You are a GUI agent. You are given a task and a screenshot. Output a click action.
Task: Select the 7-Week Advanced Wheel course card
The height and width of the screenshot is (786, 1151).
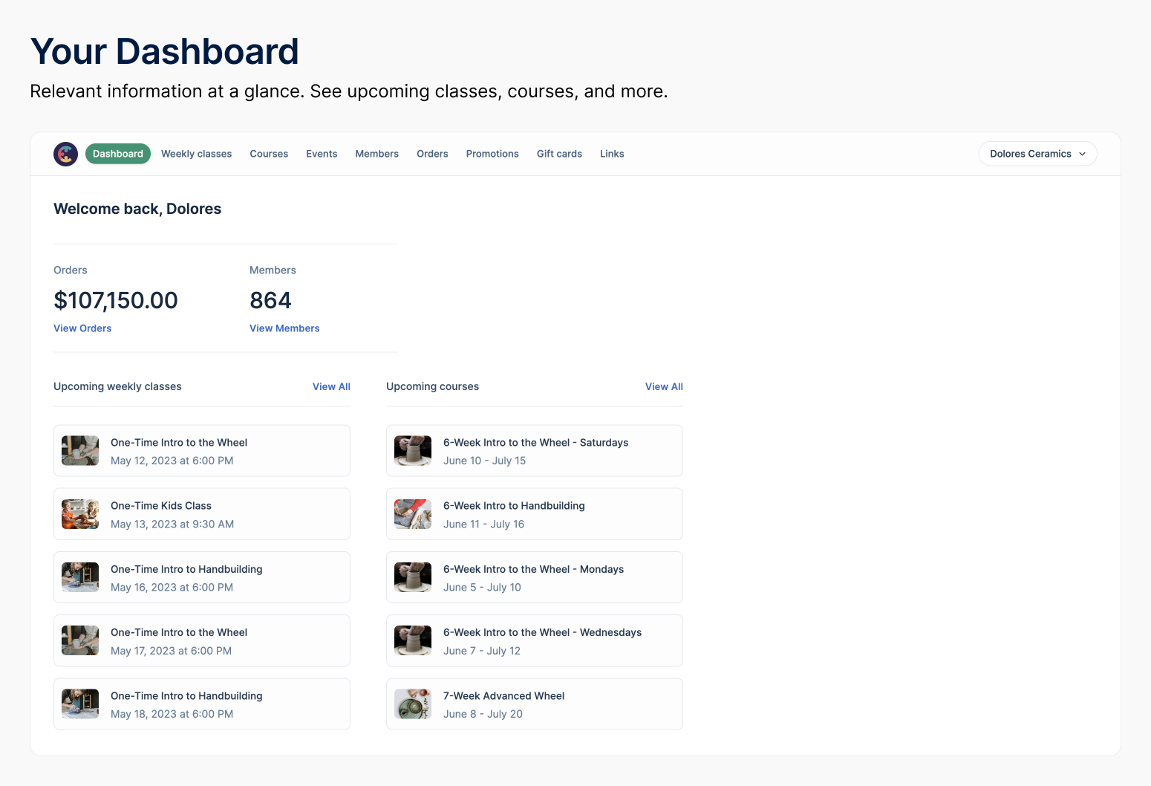(534, 704)
